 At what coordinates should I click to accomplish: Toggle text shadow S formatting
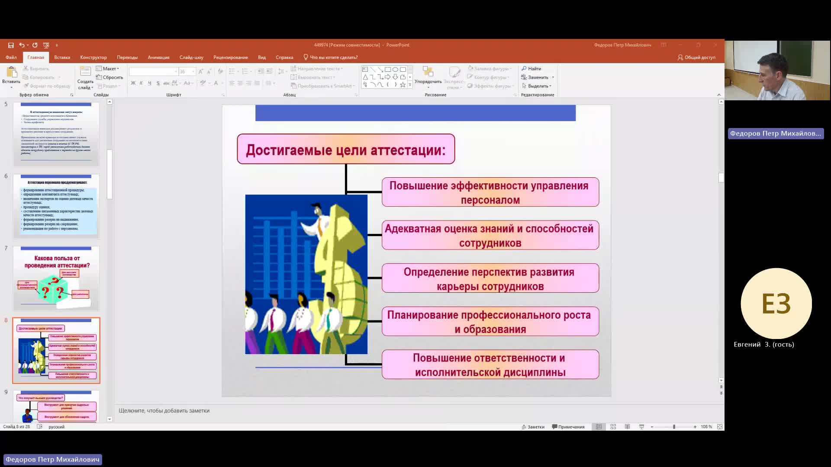coord(158,83)
